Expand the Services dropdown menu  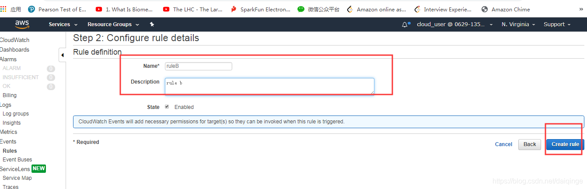point(63,24)
